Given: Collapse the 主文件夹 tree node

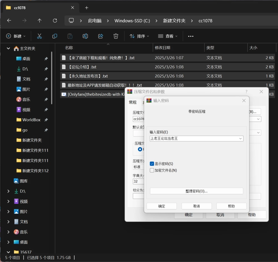Looking at the screenshot, I should coord(8,48).
